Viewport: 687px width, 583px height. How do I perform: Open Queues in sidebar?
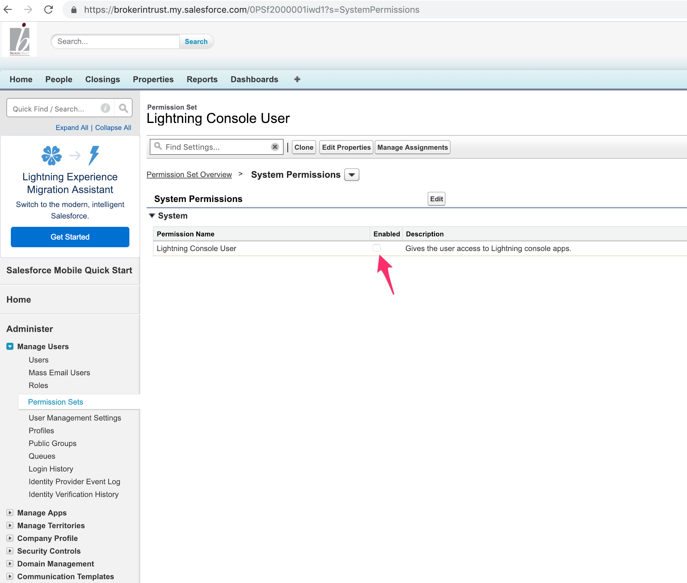click(x=42, y=456)
